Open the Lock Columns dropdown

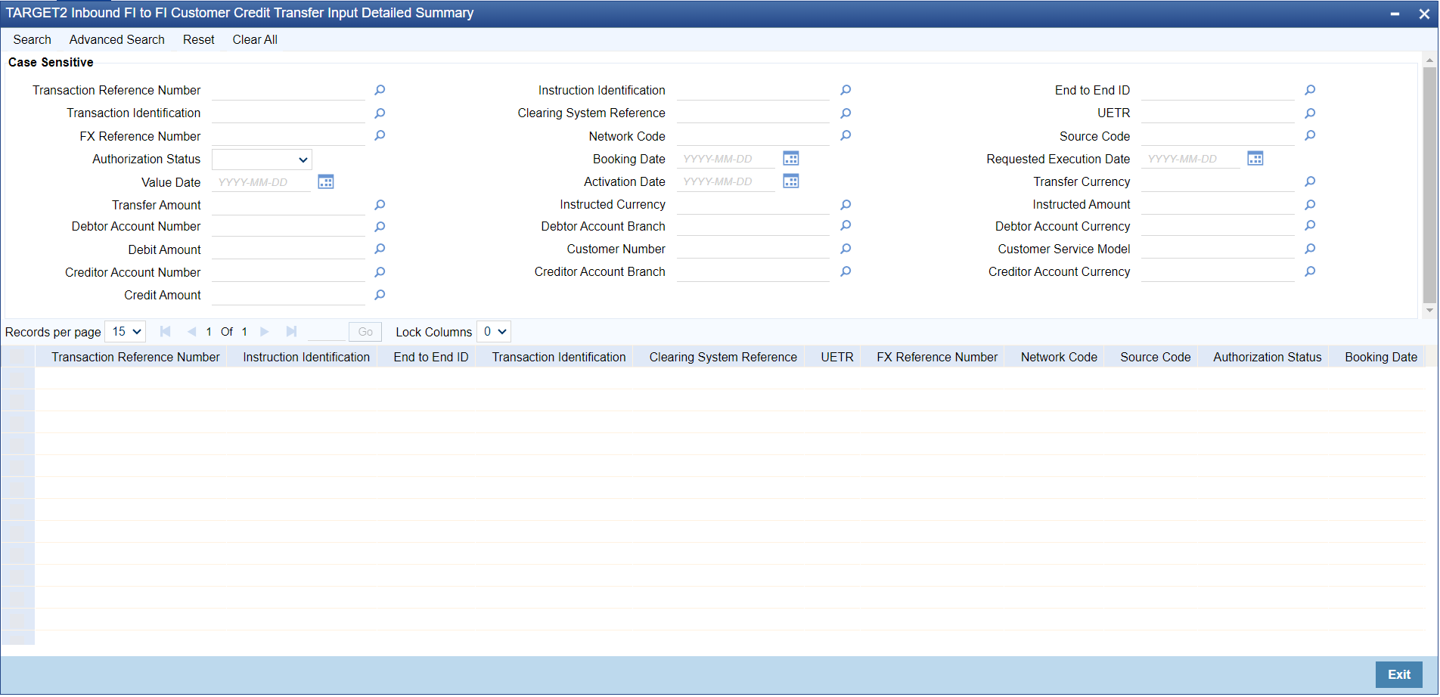pyautogui.click(x=494, y=332)
